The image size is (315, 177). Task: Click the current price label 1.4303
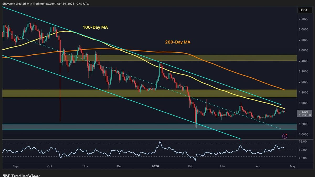[304, 111]
